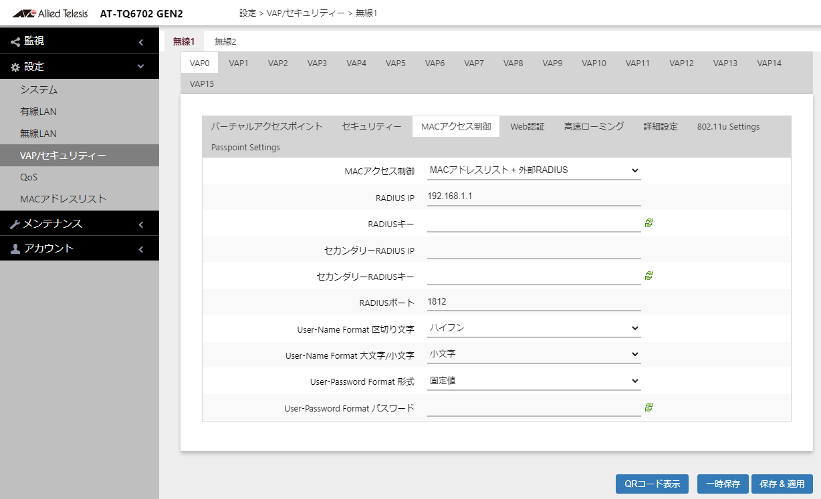
Task: Open 有線LAN in the sidebar
Action: (80, 112)
